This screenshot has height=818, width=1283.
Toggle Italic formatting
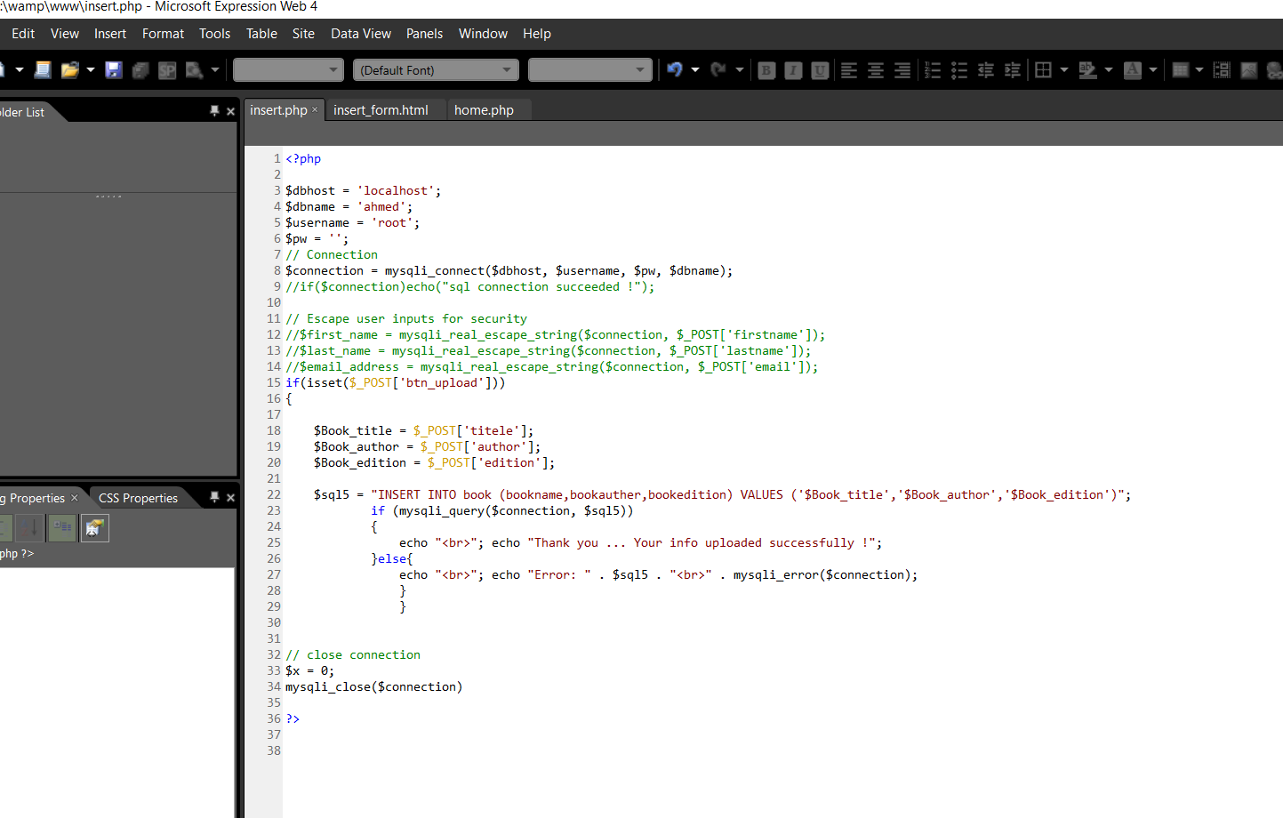(x=793, y=70)
